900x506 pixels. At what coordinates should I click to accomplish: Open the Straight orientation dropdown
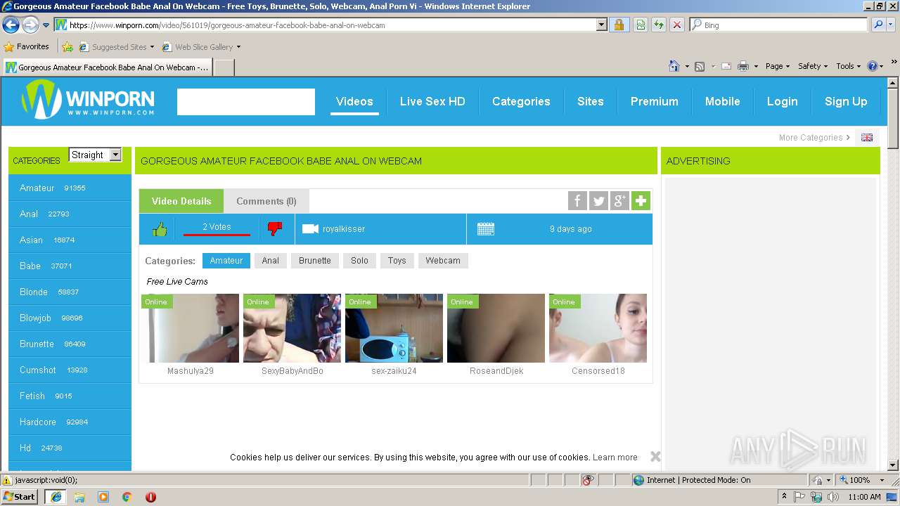click(x=95, y=155)
